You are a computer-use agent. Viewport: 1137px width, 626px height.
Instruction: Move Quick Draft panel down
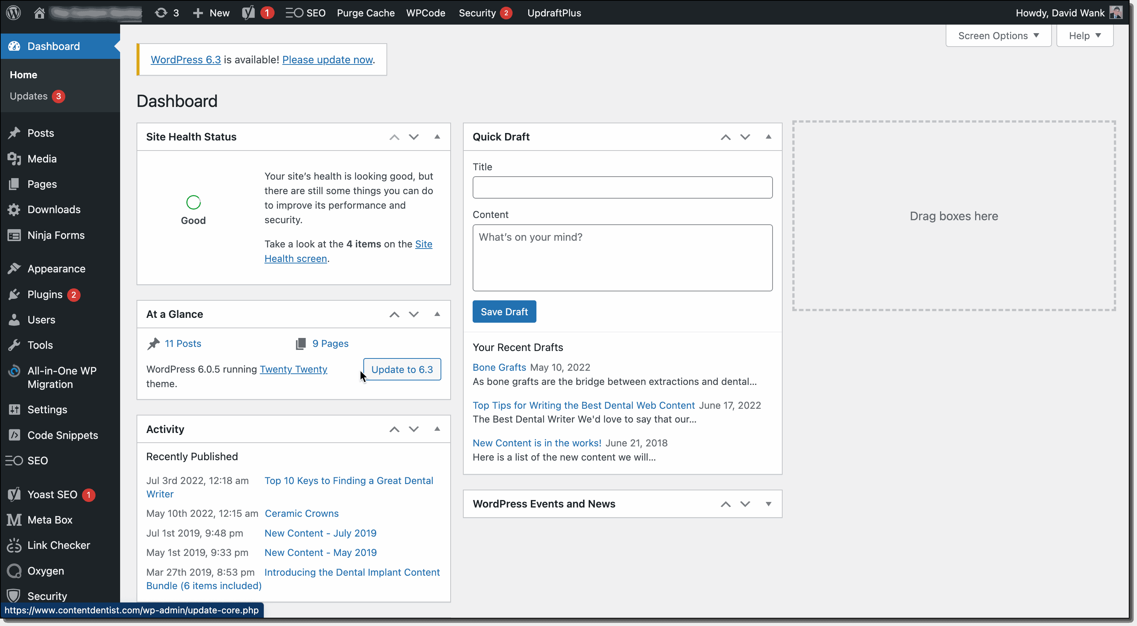745,137
